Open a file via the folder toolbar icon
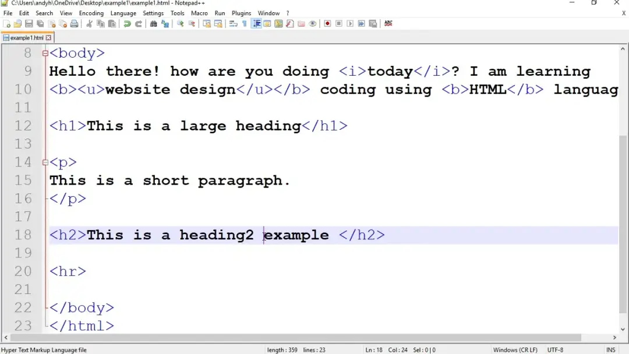Image resolution: width=629 pixels, height=354 pixels. pyautogui.click(x=18, y=23)
